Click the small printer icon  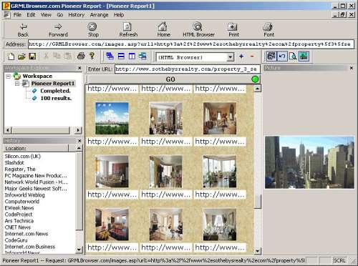[x=81, y=56]
